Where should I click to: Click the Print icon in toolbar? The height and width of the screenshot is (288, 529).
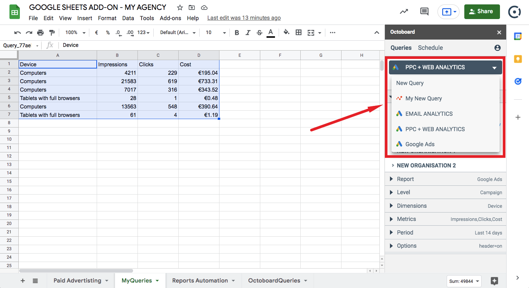[x=40, y=33]
